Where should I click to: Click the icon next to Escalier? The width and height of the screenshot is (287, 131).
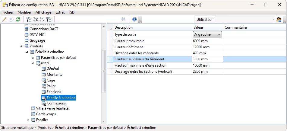(33, 120)
